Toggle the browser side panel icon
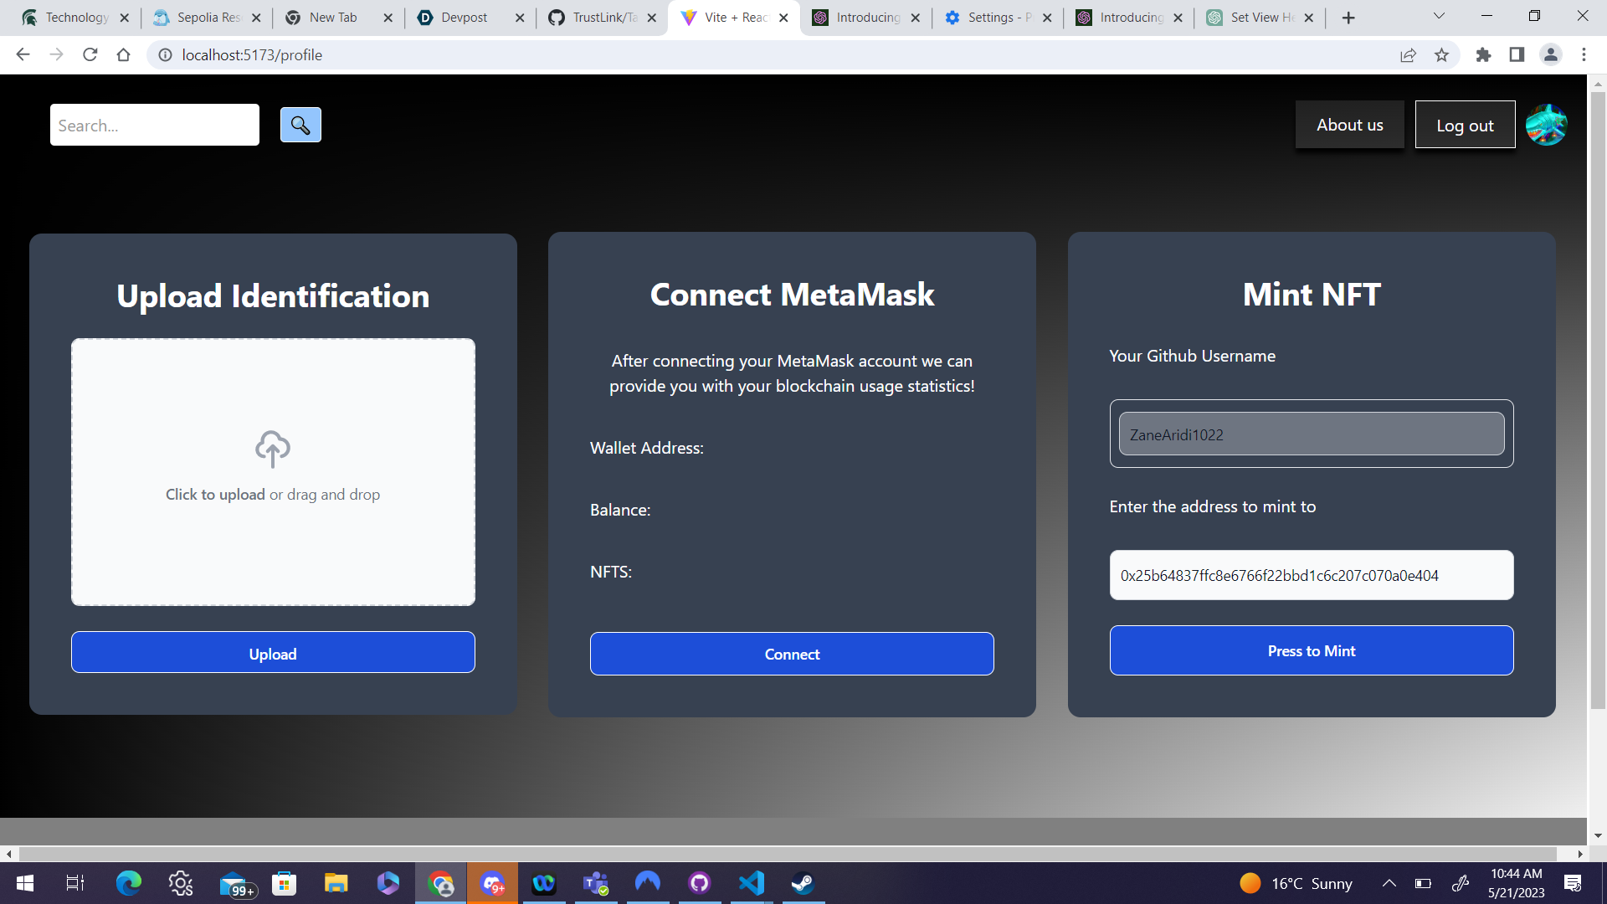The height and width of the screenshot is (904, 1607). click(x=1517, y=55)
